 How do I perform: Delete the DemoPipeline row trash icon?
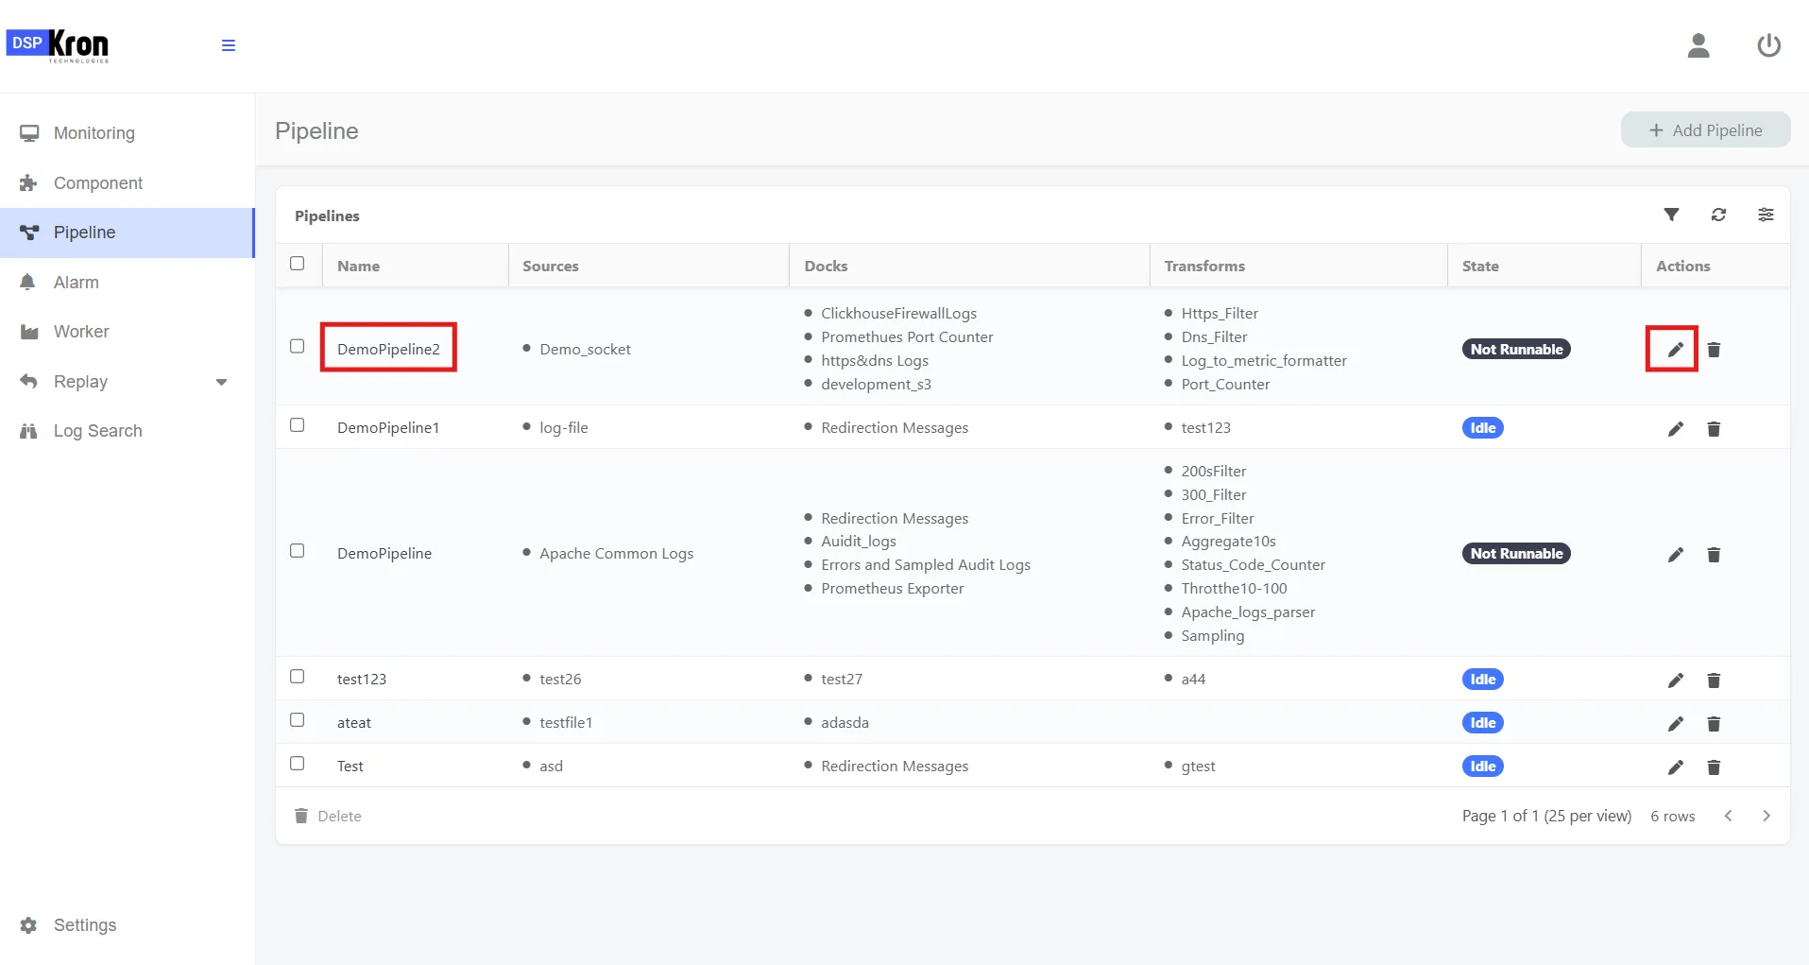pos(1714,555)
